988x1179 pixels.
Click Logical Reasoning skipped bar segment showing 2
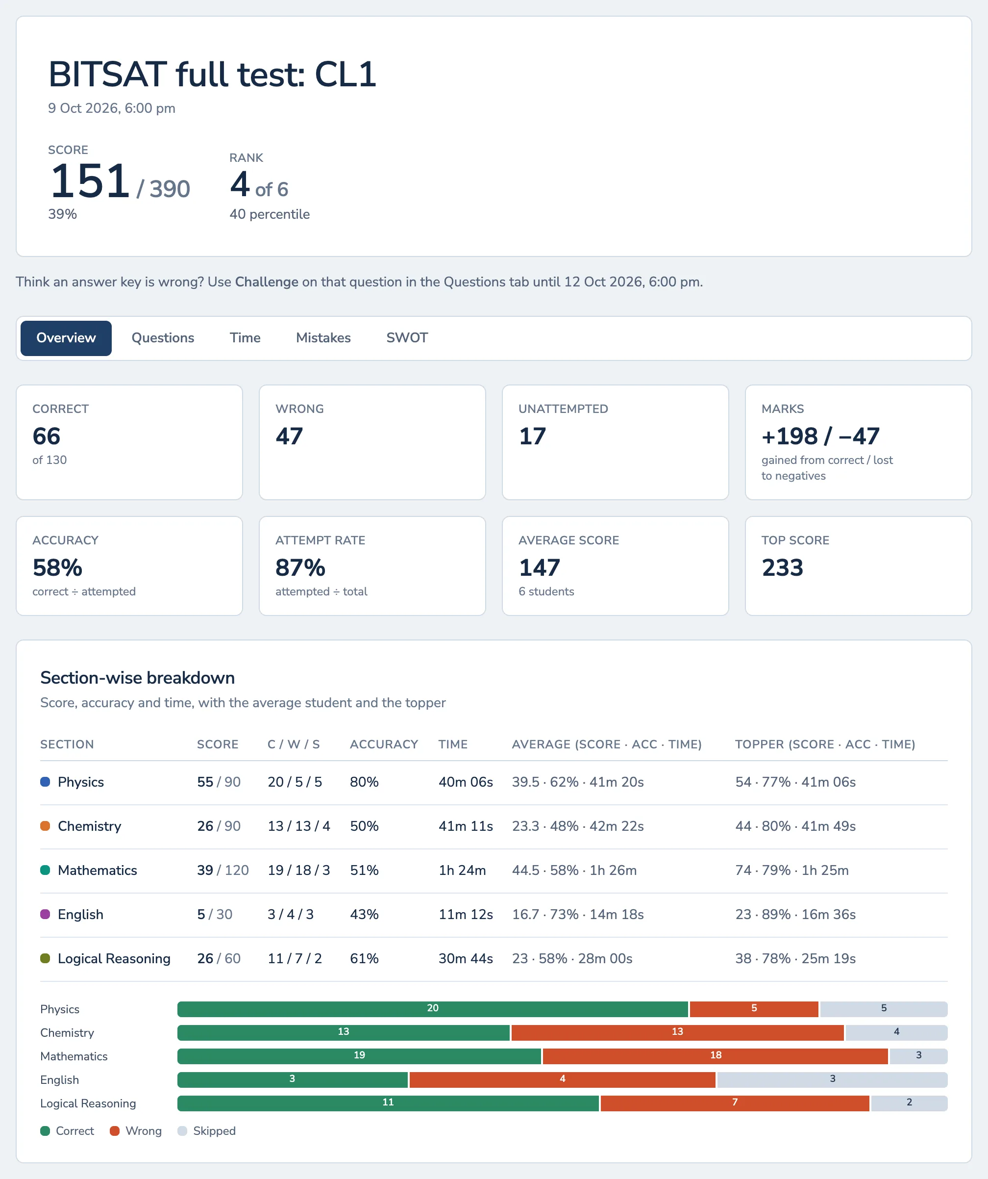click(910, 1103)
